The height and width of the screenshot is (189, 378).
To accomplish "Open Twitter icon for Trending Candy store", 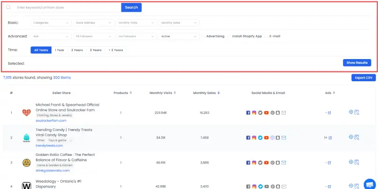I will click(x=260, y=137).
